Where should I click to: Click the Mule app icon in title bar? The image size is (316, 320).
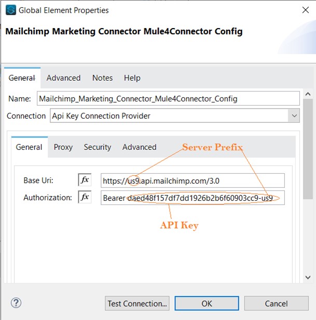11,10
